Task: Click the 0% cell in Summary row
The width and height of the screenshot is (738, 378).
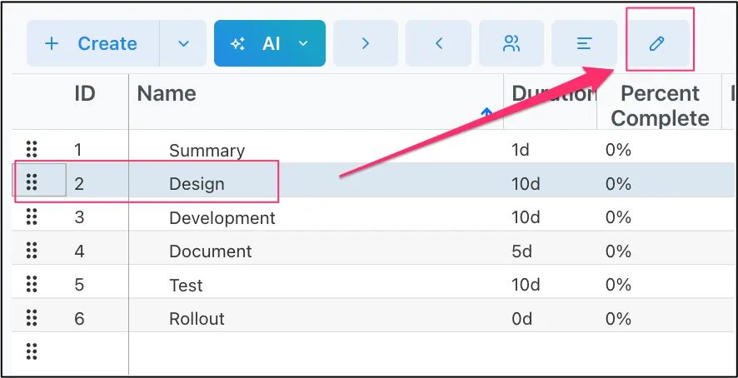Action: [x=618, y=150]
